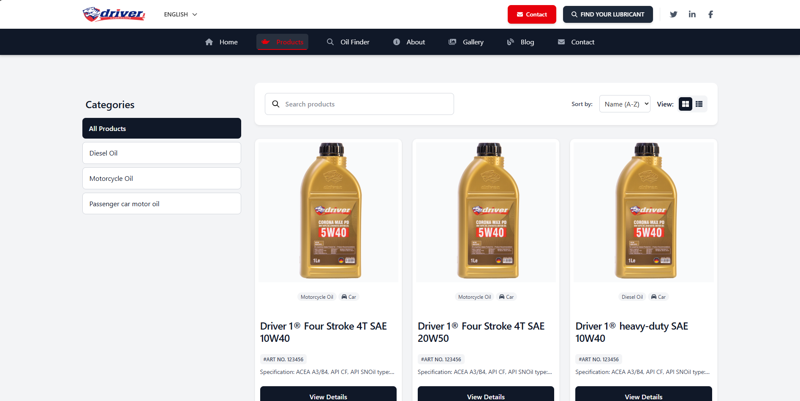This screenshot has height=401, width=800.
Task: Focus the Search products field
Action: [359, 104]
